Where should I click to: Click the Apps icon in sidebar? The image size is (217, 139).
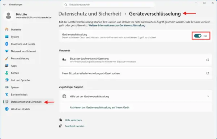tap(7, 66)
